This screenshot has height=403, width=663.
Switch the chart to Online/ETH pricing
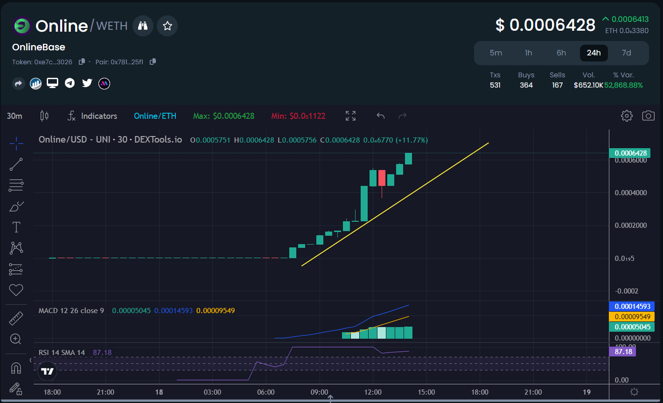[x=155, y=116]
